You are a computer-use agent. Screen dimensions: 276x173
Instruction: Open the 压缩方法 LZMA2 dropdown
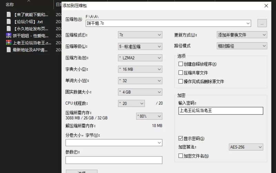pyautogui.click(x=140, y=58)
